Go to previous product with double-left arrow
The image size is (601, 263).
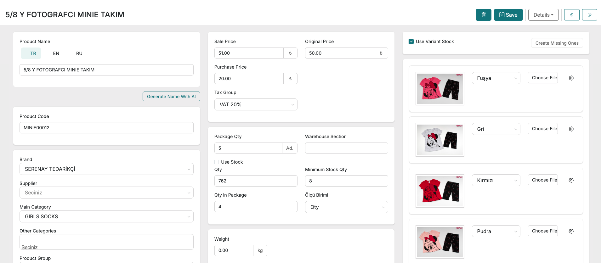coord(571,15)
